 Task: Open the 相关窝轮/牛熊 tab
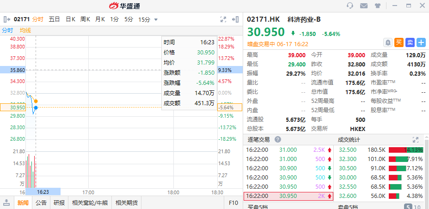(x=90, y=203)
